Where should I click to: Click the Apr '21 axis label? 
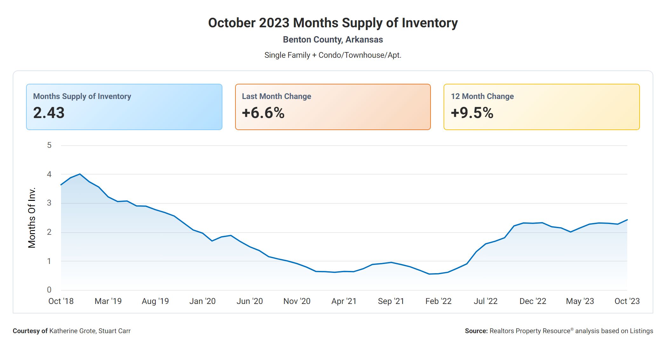coord(344,301)
